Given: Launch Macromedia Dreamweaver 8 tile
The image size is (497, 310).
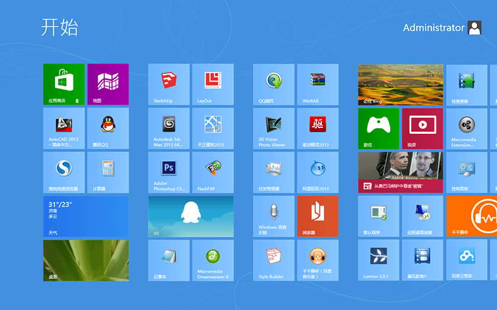Looking at the screenshot, I should pyautogui.click(x=213, y=260).
